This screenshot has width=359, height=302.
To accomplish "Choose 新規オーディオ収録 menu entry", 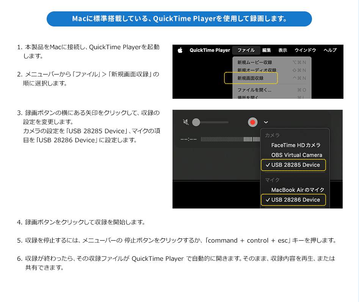I will [x=272, y=70].
